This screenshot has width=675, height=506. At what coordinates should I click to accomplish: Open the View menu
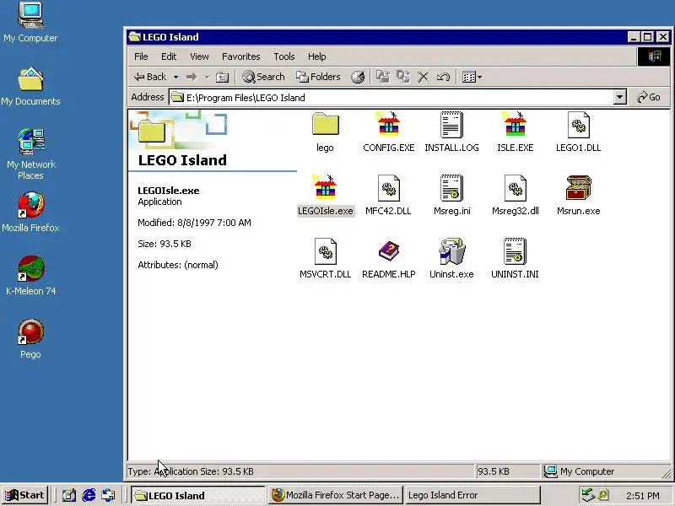click(199, 57)
